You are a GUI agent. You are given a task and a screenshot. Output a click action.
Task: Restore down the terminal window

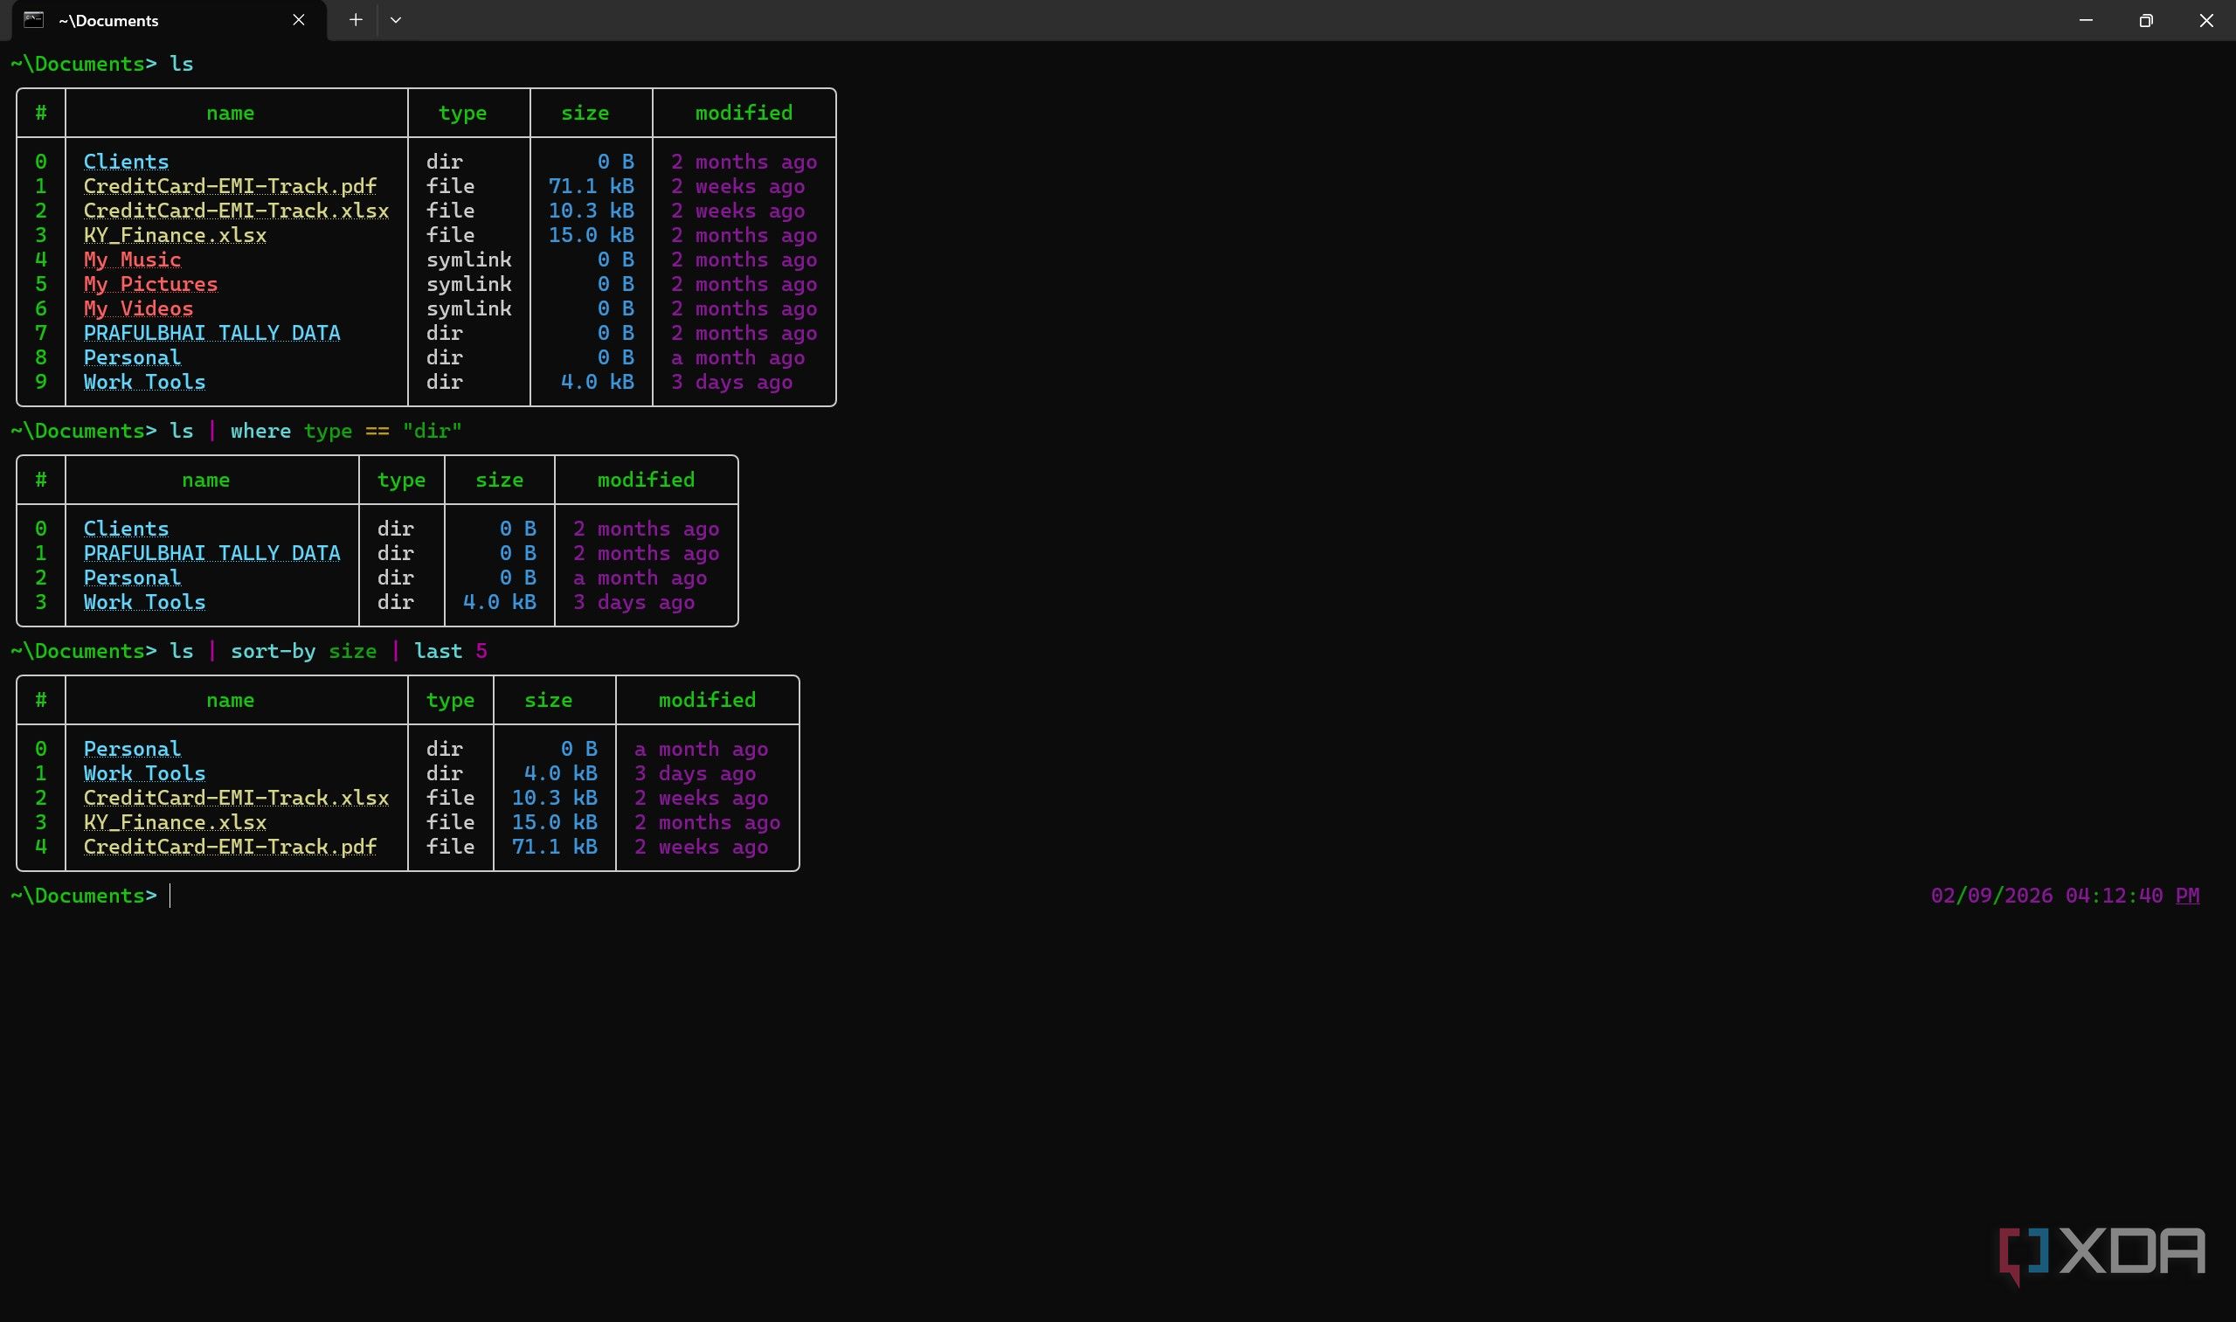tap(2145, 19)
